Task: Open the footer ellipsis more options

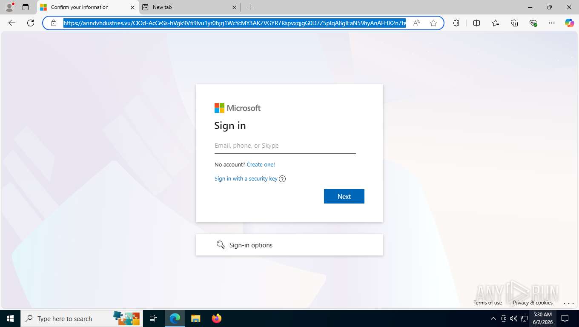Action: [569, 303]
